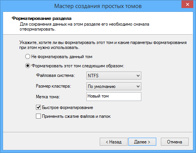The image size is (196, 153).
Task: Open the 'Файловая система' NTFS dropdown
Action: (x=114, y=76)
